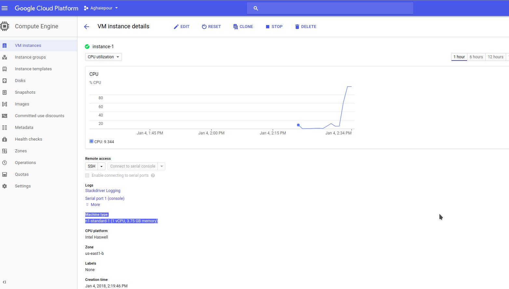Open Instance templates in the sidebar
This screenshot has height=289, width=509.
pyautogui.click(x=38, y=69)
